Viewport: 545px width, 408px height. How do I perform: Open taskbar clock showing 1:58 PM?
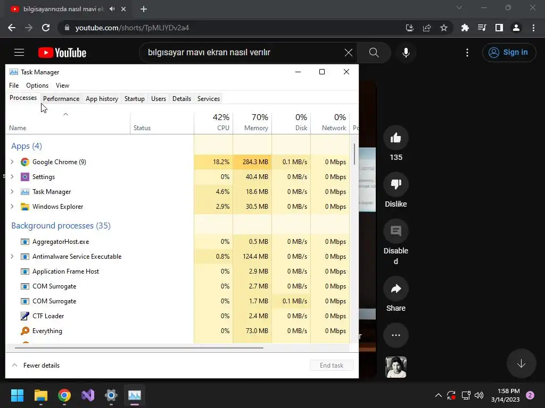pyautogui.click(x=506, y=395)
